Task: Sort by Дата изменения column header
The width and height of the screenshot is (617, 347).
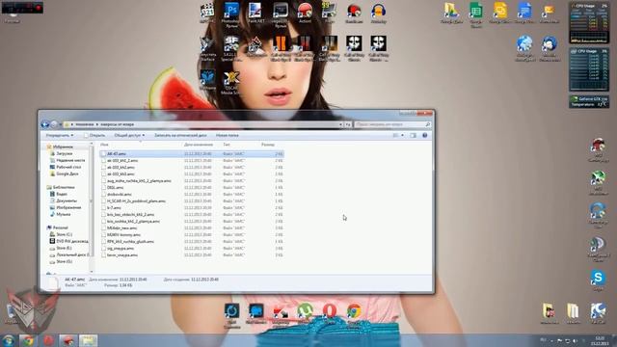Action: coord(199,145)
